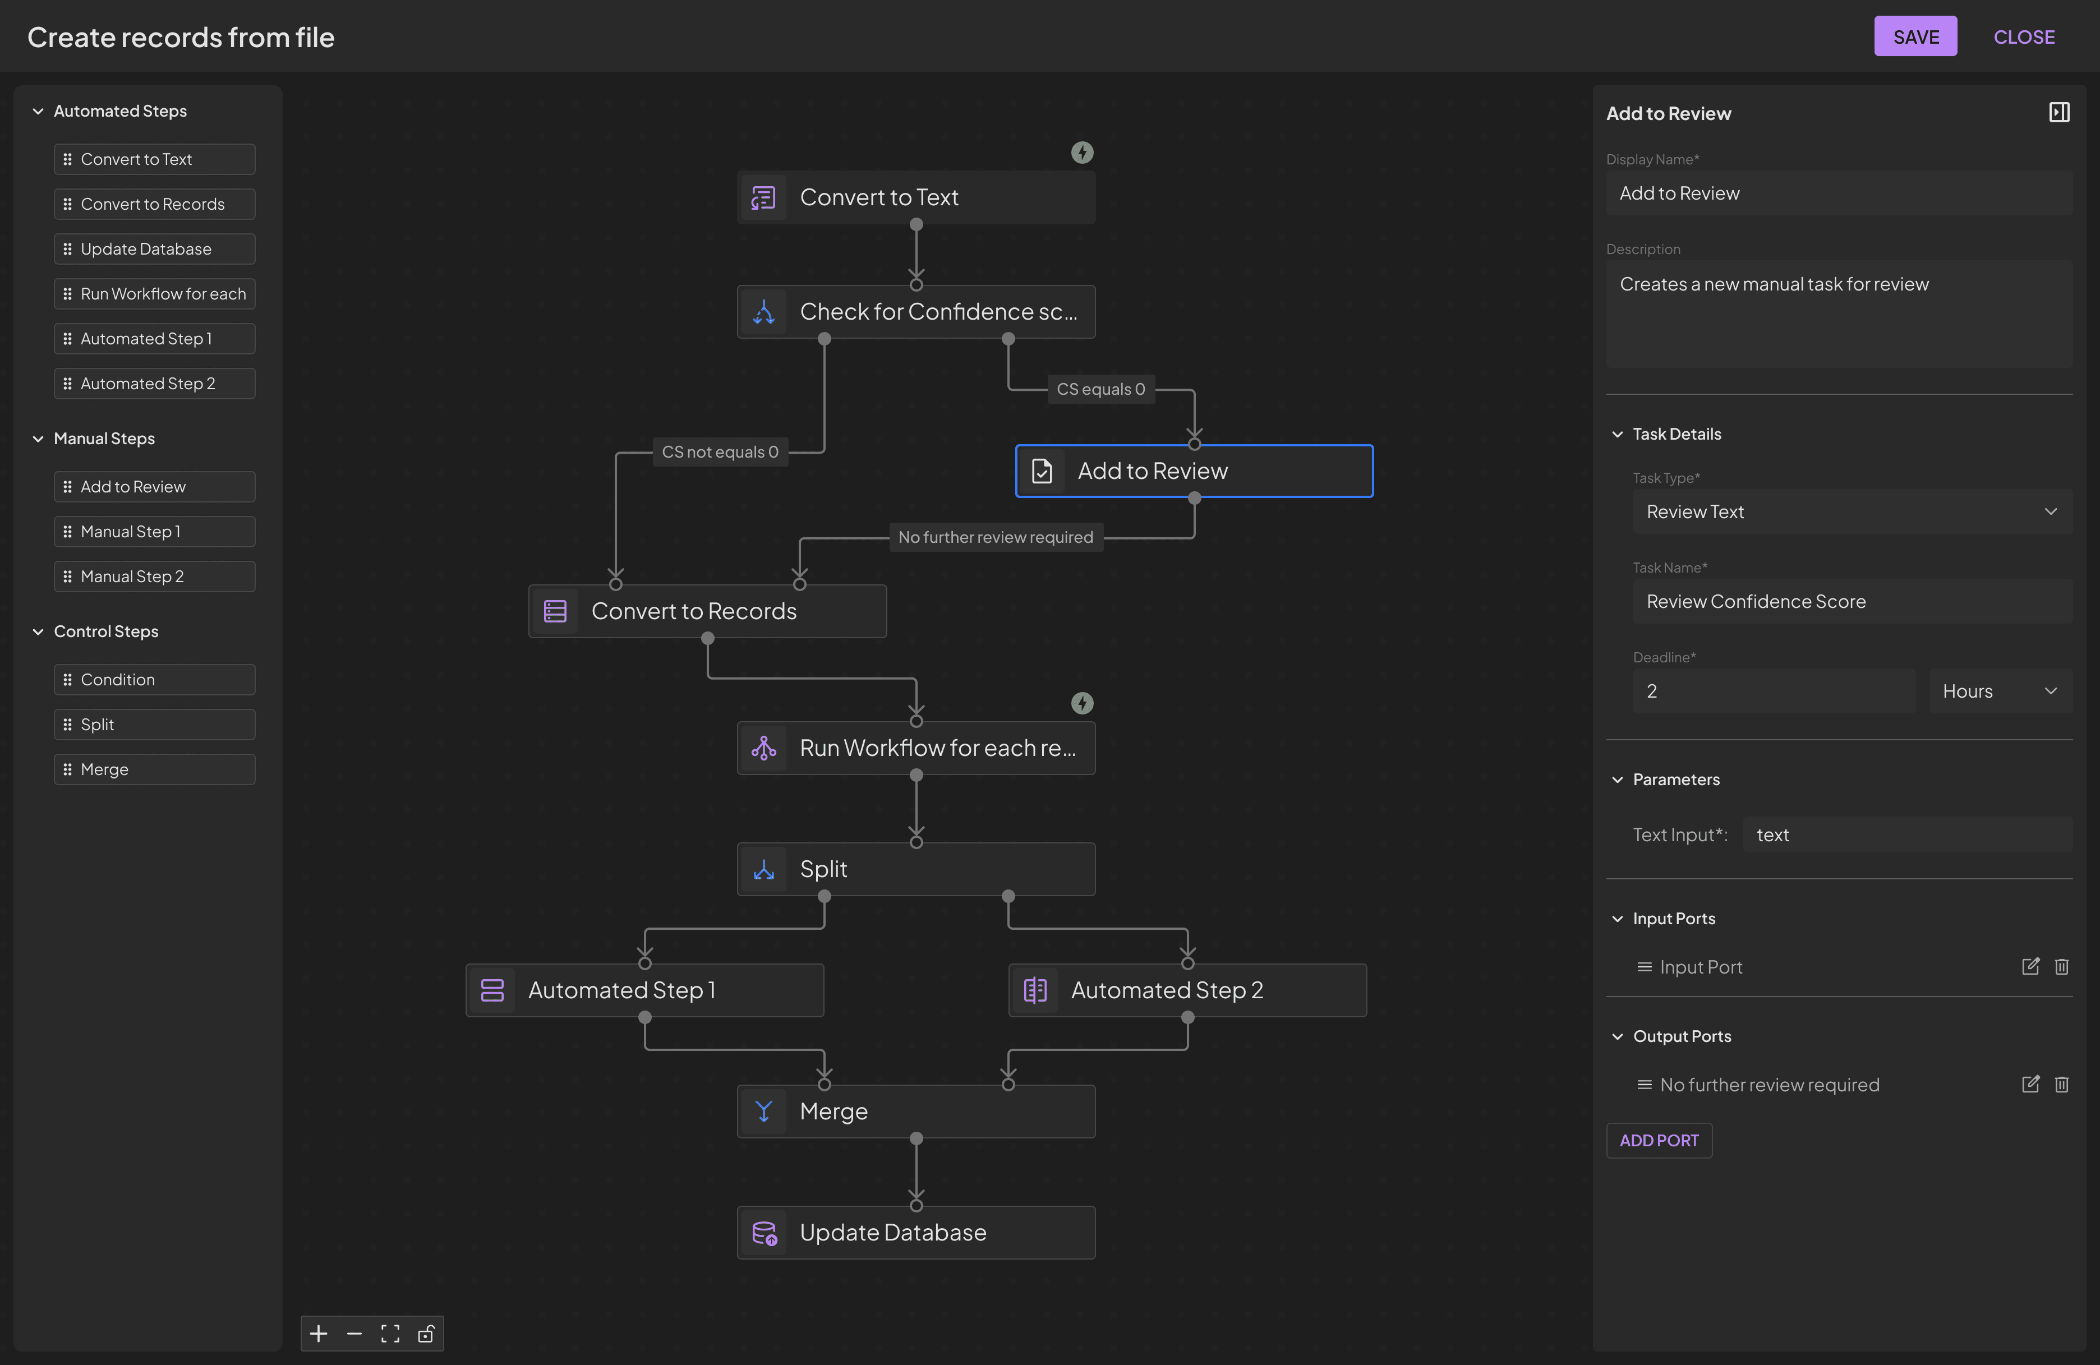Delete the 'No further review required' output port
The image size is (2100, 1365).
click(2062, 1085)
